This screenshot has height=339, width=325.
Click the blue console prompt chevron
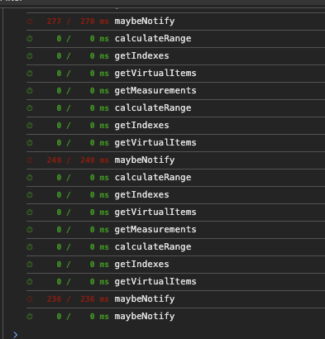[x=16, y=335]
